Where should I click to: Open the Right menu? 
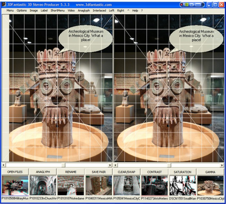(x=121, y=11)
